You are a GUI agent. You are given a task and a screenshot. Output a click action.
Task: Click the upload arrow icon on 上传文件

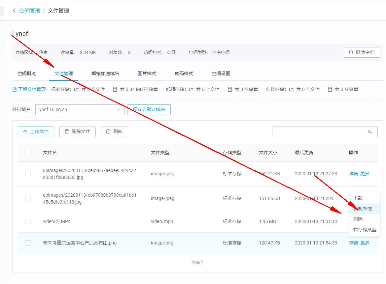click(x=25, y=131)
